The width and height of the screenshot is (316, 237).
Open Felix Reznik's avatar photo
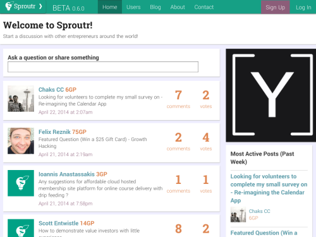pyautogui.click(x=21, y=141)
